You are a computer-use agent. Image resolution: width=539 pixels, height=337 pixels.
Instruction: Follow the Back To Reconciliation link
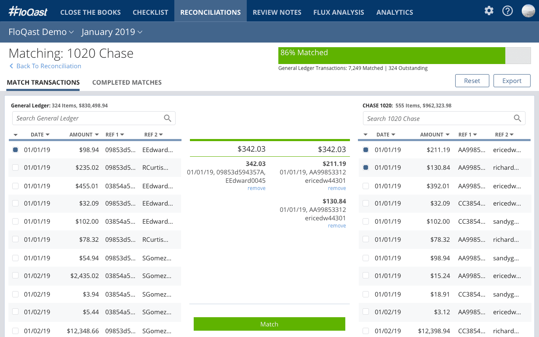pos(45,66)
